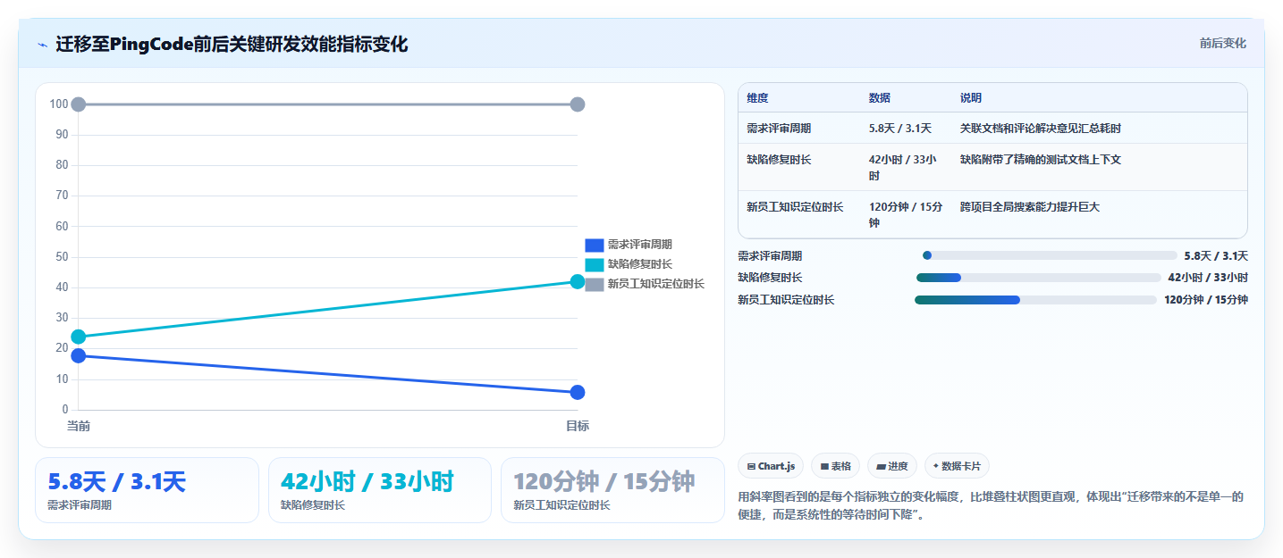
Task: Open the 42小时 / 33小时 data card
Action: [380, 490]
